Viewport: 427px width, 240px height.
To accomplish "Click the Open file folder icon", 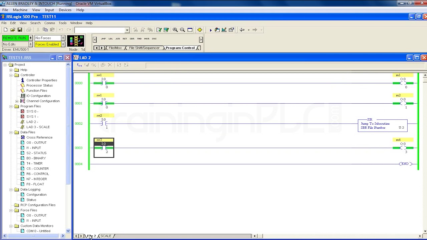I will 13,30.
